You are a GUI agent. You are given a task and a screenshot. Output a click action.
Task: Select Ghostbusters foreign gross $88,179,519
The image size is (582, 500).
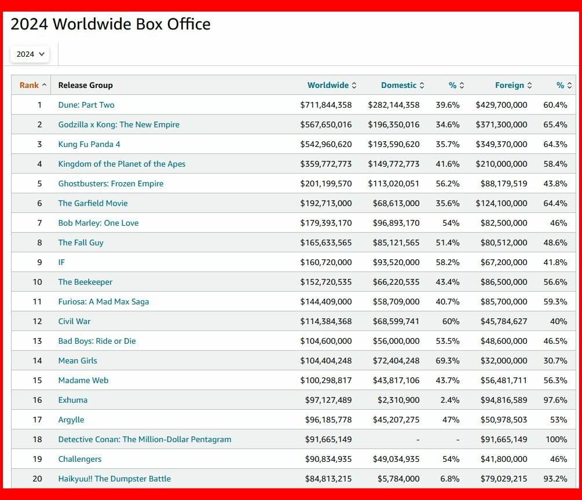[504, 183]
